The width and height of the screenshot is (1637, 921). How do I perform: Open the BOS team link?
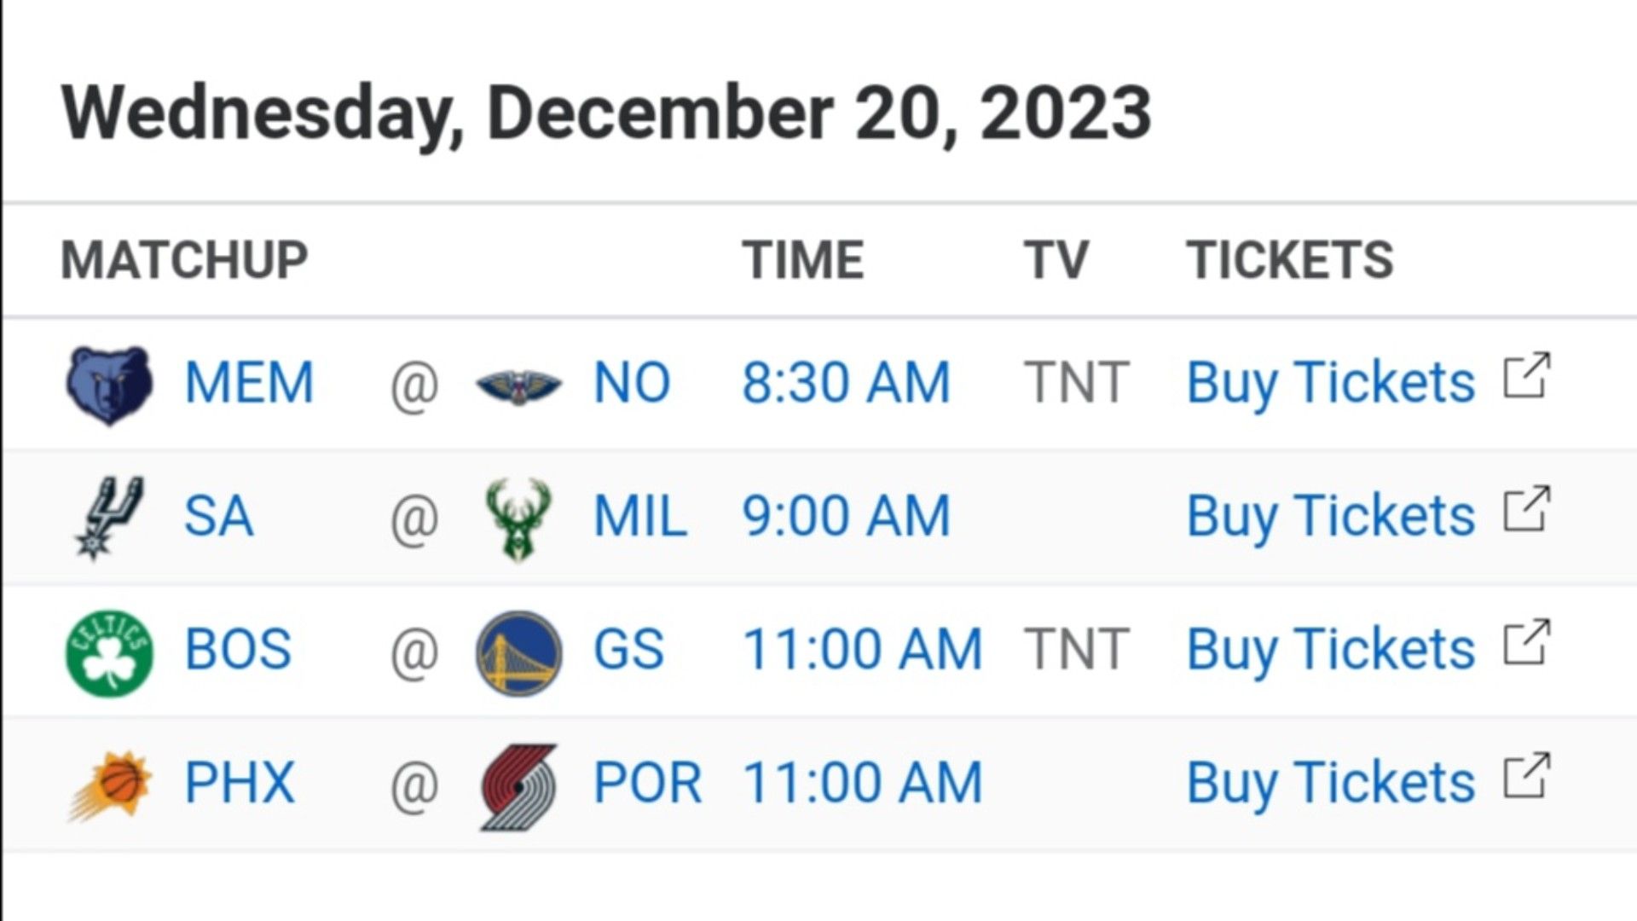coord(238,649)
